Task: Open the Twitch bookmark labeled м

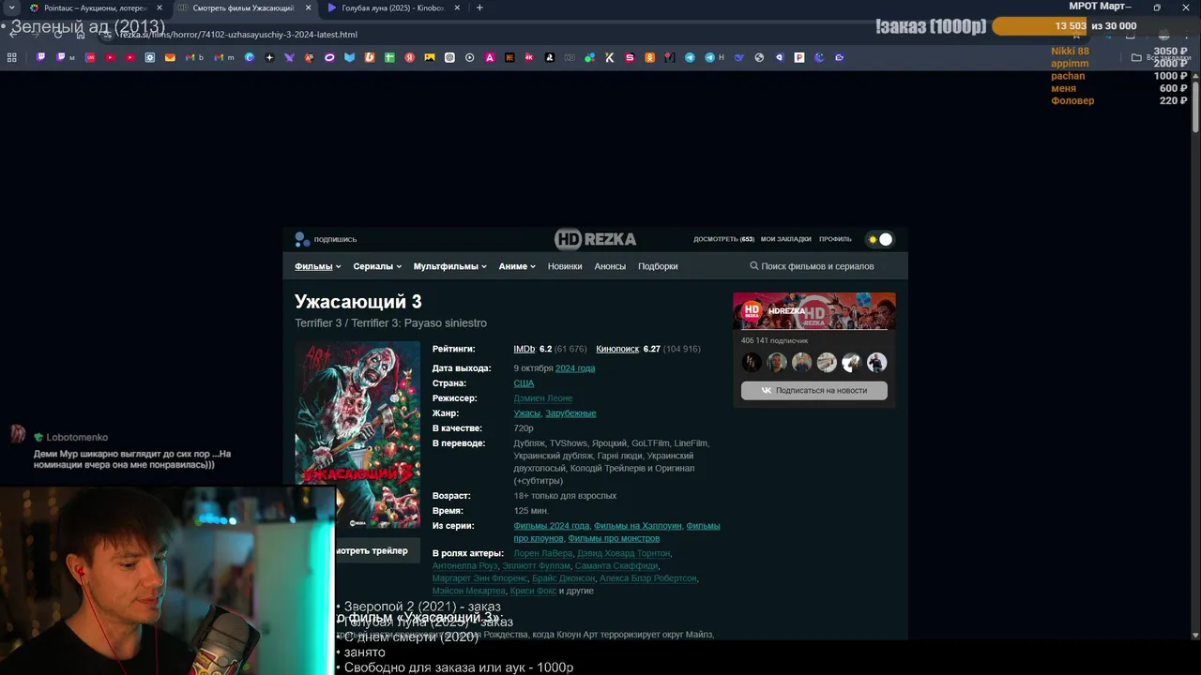Action: (x=66, y=57)
